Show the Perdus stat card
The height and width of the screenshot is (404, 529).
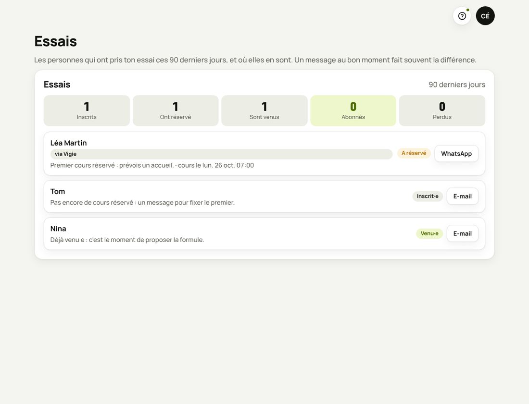[x=442, y=110]
